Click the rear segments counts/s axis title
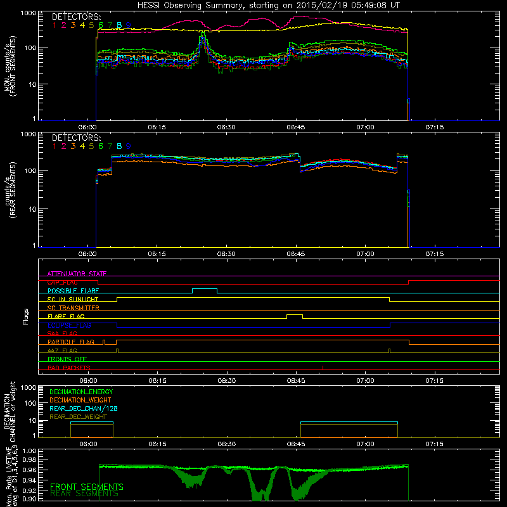507x507 pixels. coord(10,190)
